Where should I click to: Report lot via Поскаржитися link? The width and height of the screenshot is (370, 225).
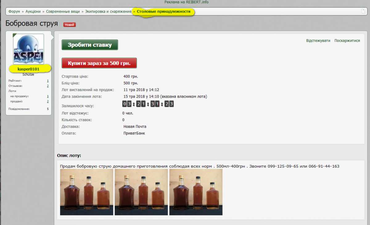(x=347, y=41)
